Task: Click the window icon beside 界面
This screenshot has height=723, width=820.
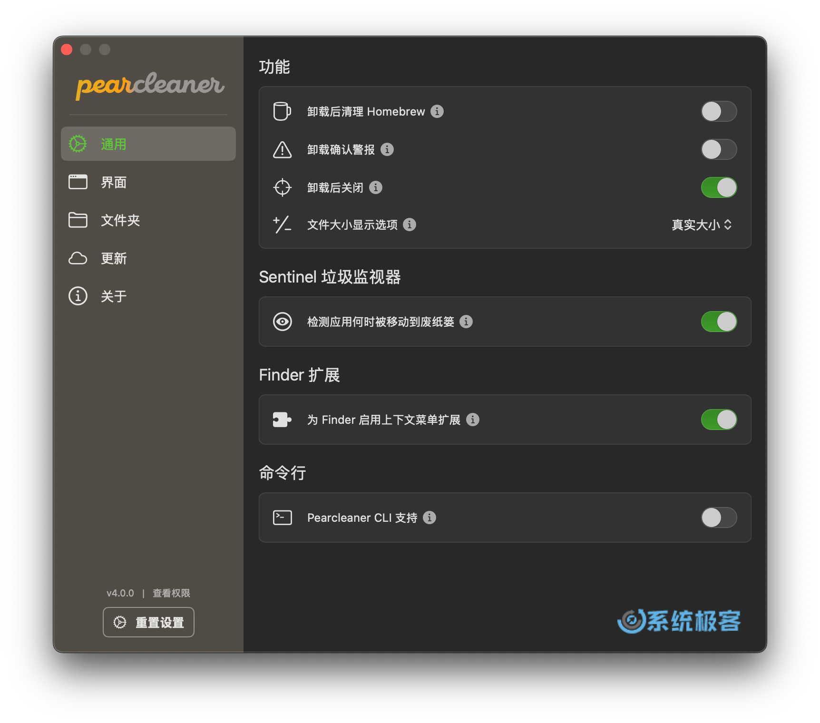Action: [78, 182]
